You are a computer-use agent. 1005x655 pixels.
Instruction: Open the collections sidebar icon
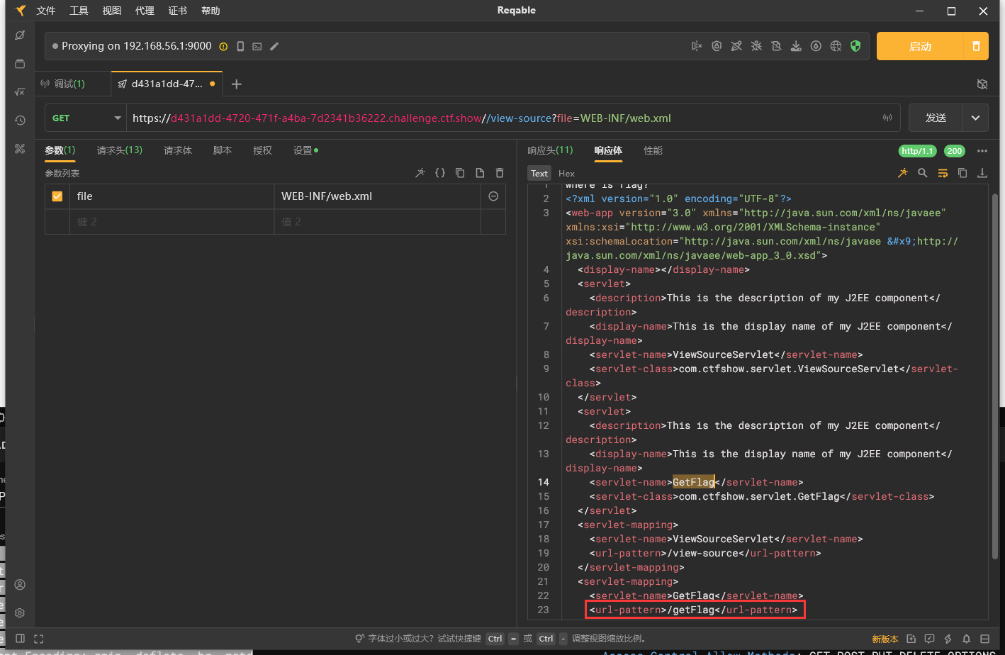[20, 64]
